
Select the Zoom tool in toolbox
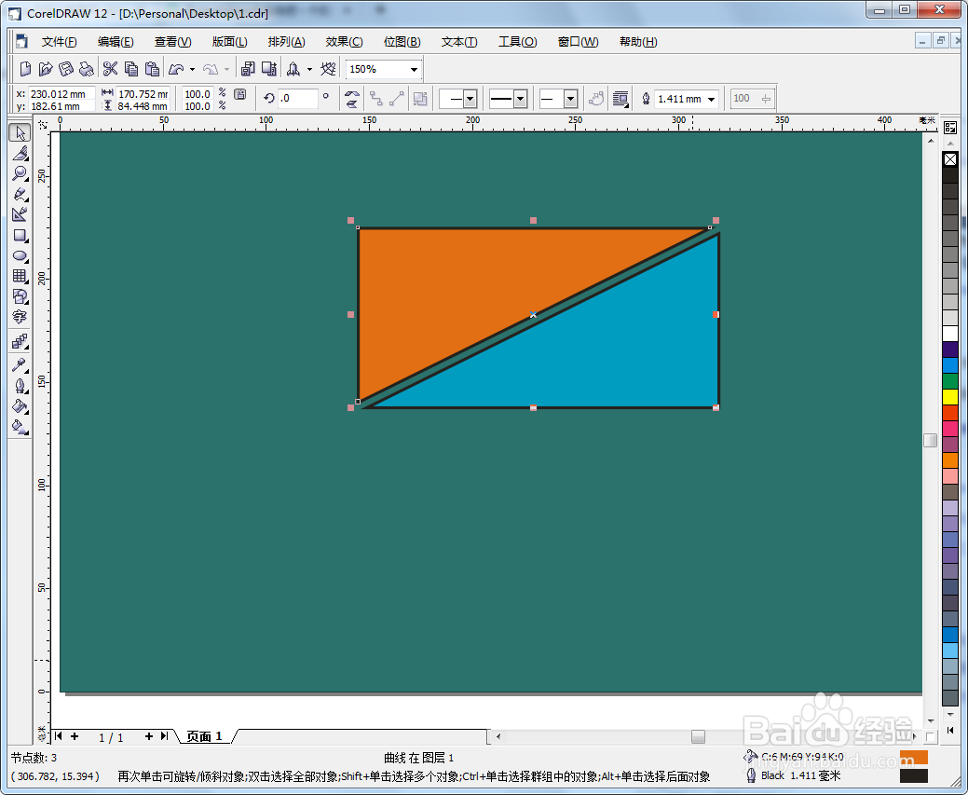[20, 173]
